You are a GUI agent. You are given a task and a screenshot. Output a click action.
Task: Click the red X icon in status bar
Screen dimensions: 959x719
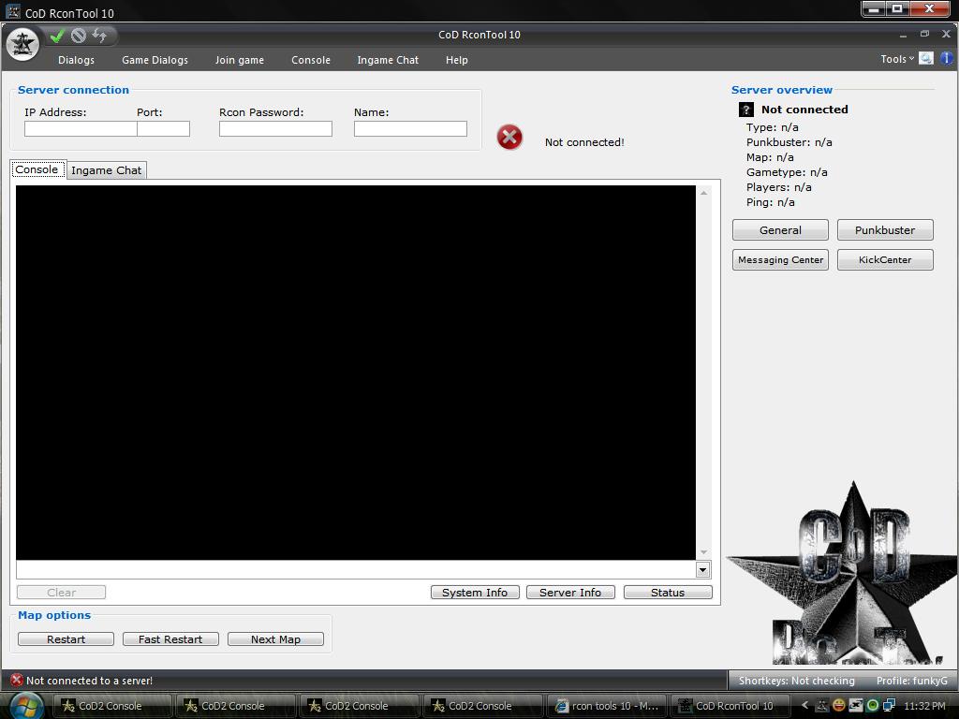[17, 680]
